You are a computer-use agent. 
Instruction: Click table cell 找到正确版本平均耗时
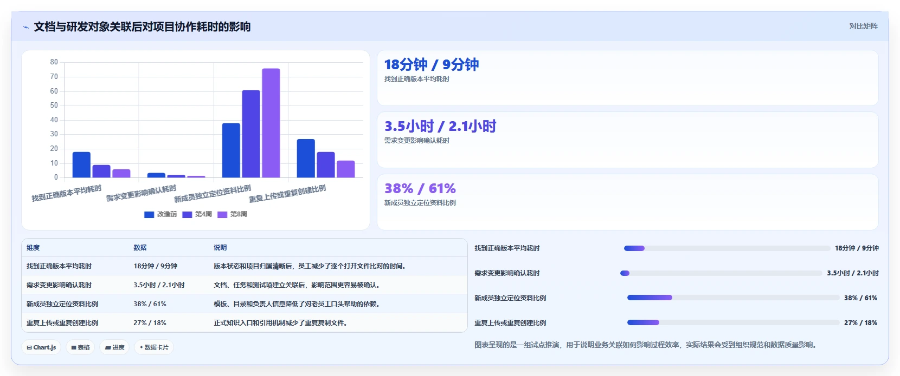coord(59,266)
